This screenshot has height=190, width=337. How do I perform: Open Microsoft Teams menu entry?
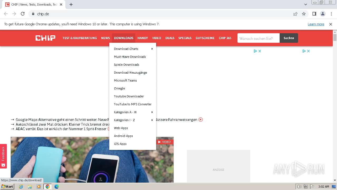(133, 80)
